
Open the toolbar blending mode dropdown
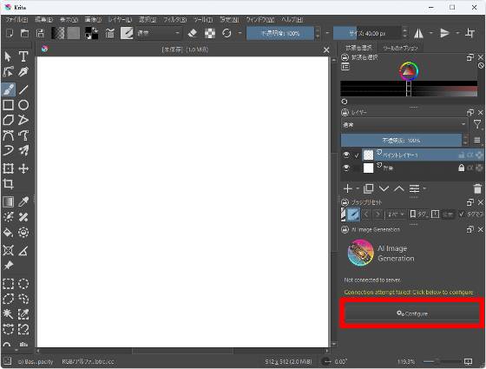pos(159,33)
